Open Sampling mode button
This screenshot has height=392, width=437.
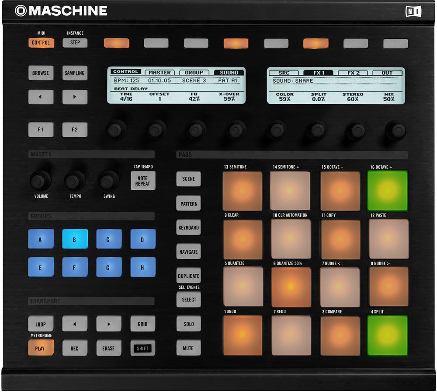(75, 73)
